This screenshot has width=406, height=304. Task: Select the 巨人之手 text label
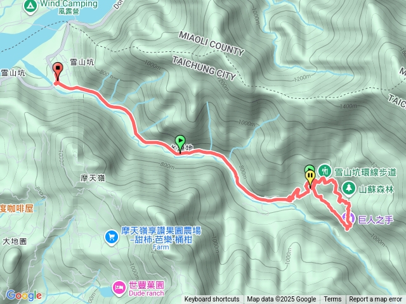(x=376, y=220)
